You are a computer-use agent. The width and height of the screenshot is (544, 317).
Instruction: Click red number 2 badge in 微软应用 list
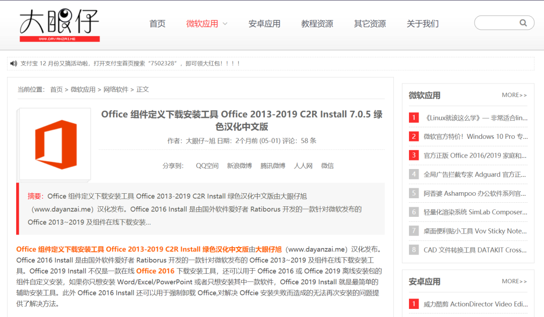[x=414, y=136]
